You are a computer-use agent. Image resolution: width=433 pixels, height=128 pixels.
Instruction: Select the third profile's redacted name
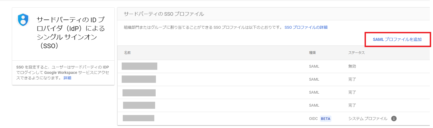pyautogui.click(x=139, y=93)
